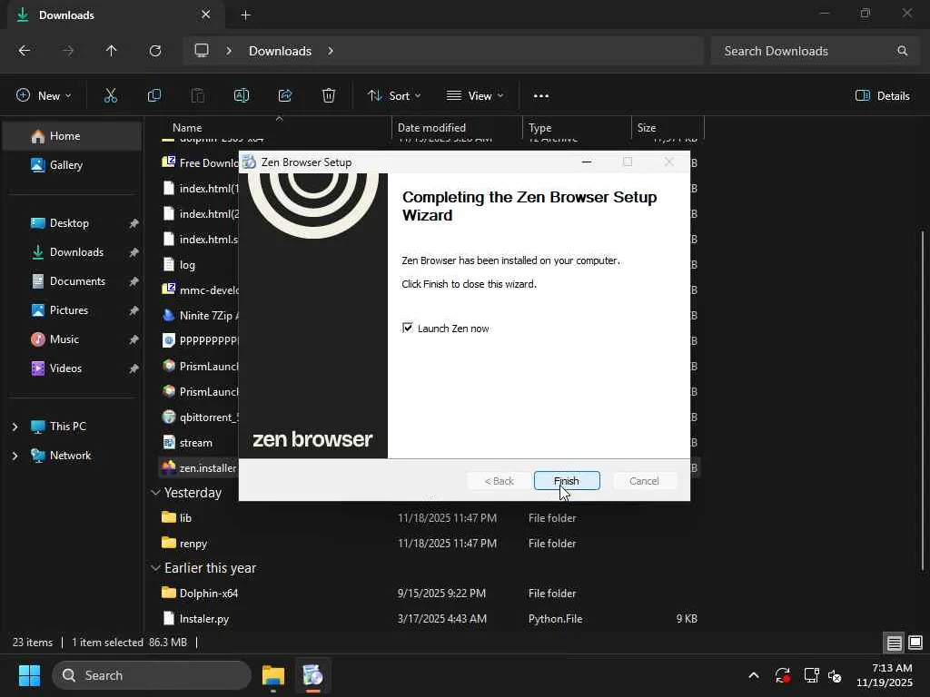Uncheck the Launch Zen now checkbox

408,328
